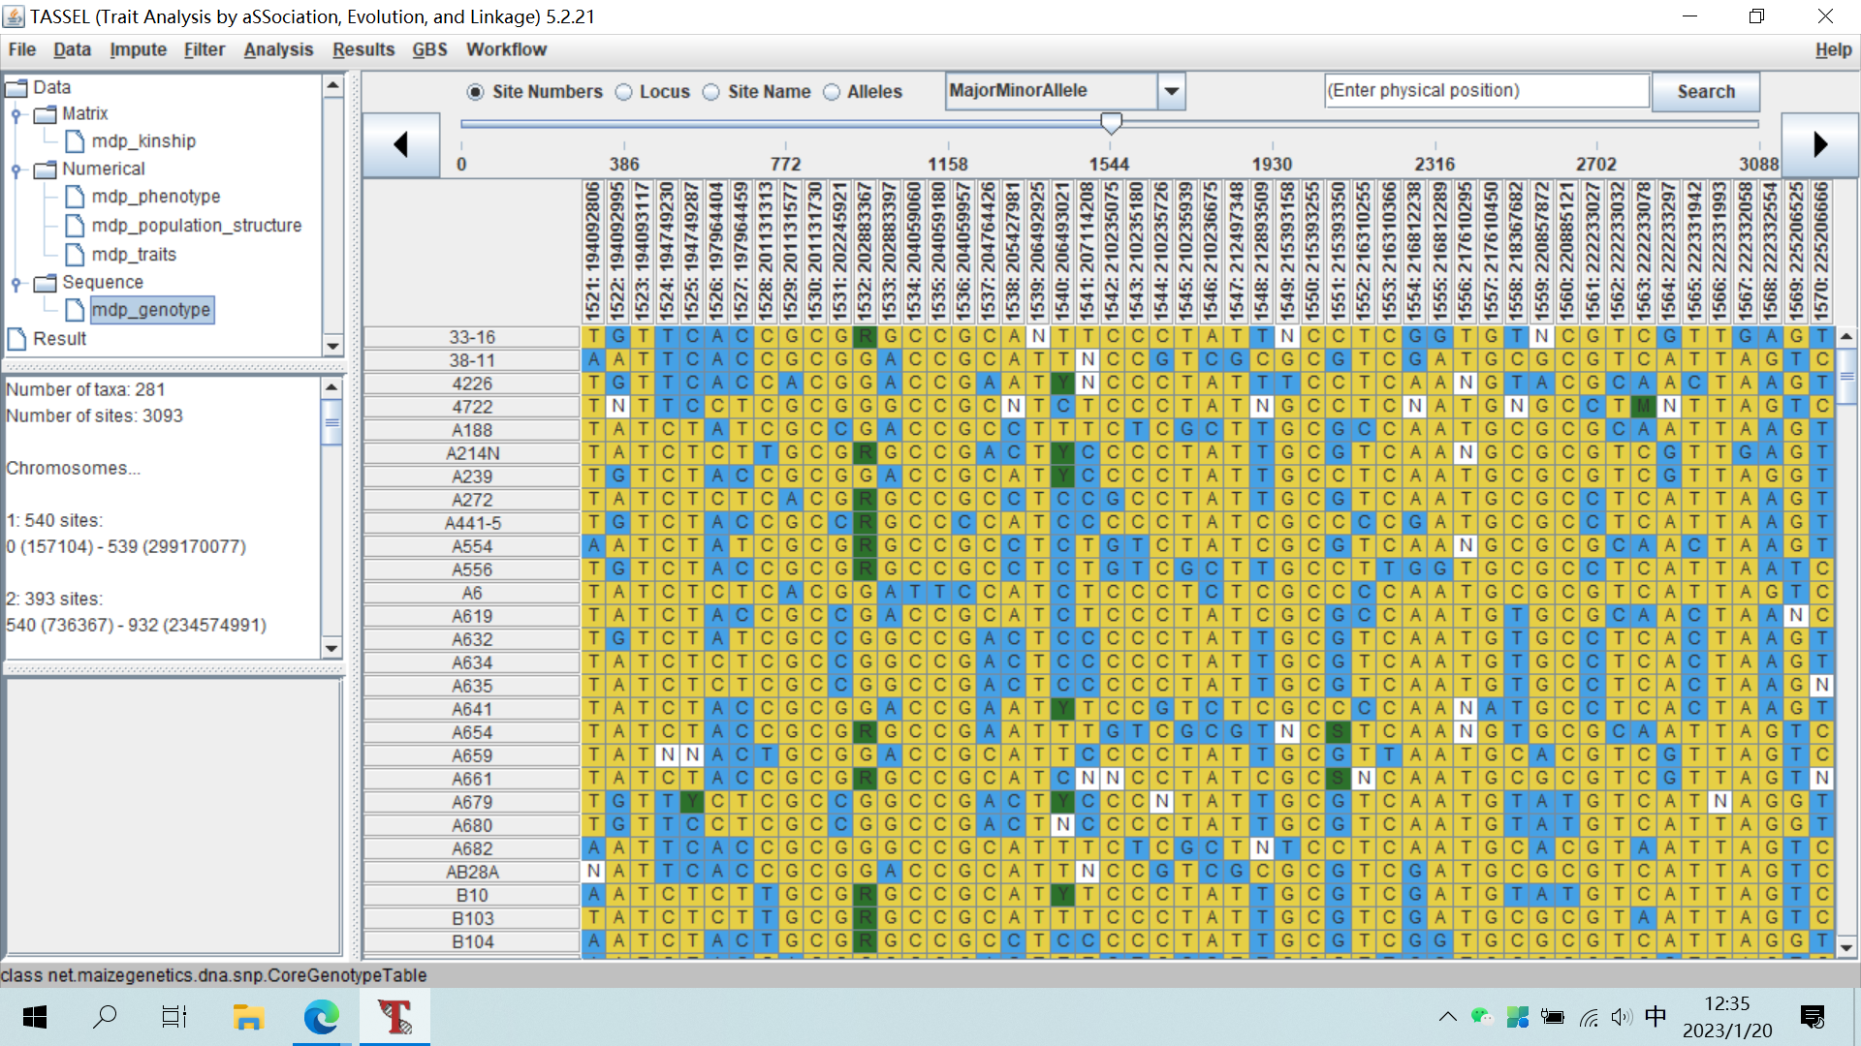Screen dimensions: 1861x1046
Task: Click the Matrix folder icon
Action: point(46,114)
